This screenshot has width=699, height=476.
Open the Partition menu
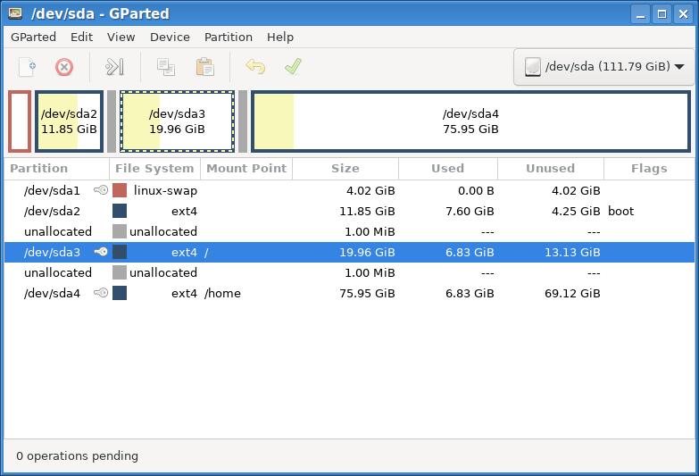click(229, 37)
